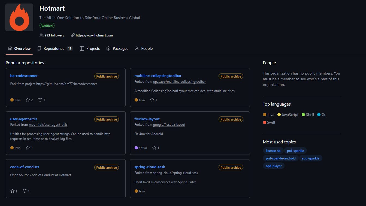Open the https://www.hotmart.com link
366x206 pixels.
pos(94,35)
